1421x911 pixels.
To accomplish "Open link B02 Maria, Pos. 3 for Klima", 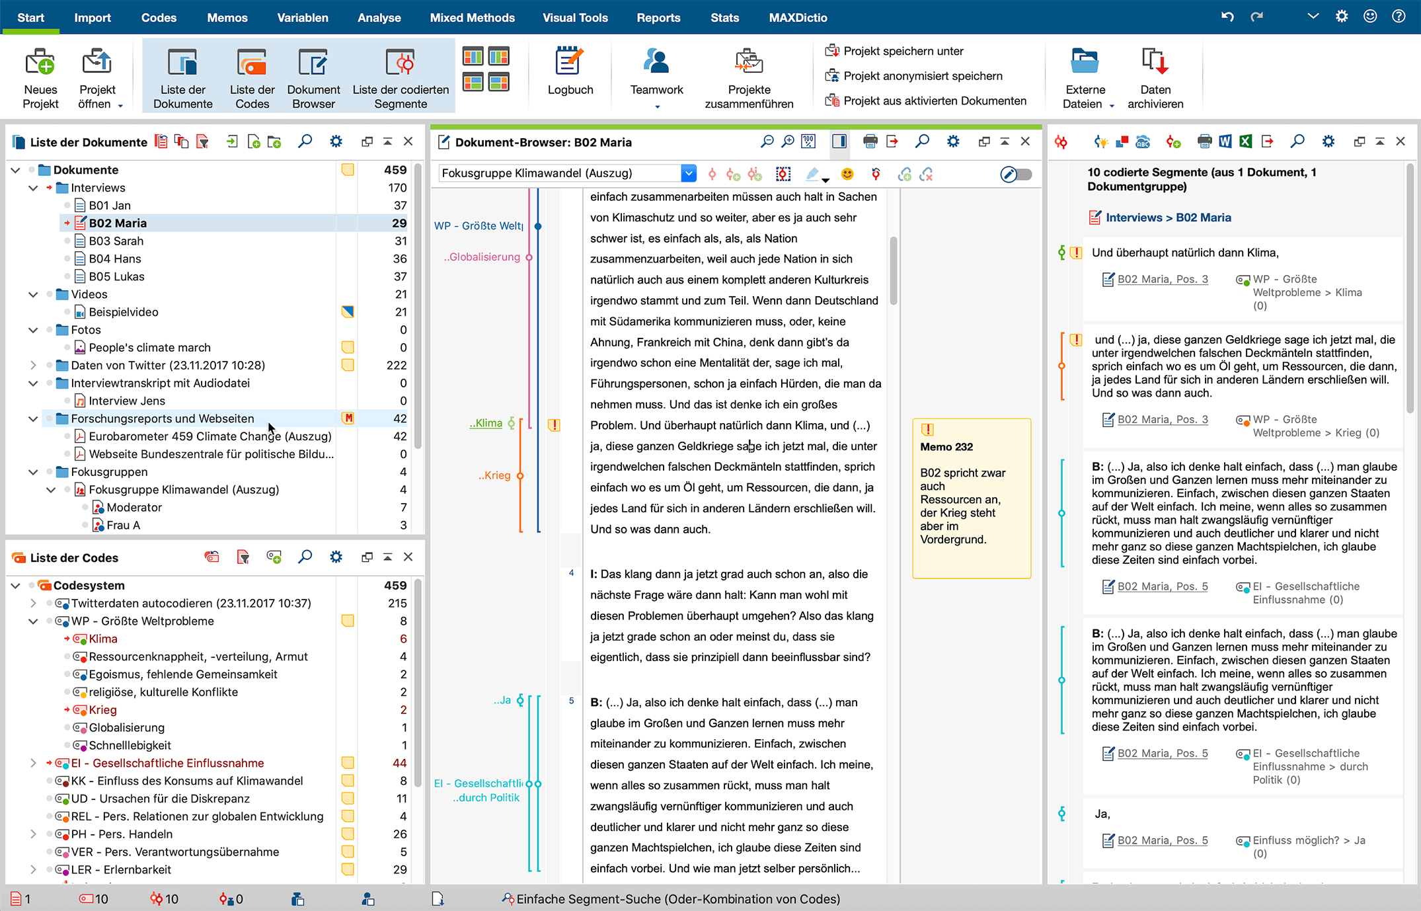I will tap(1163, 279).
